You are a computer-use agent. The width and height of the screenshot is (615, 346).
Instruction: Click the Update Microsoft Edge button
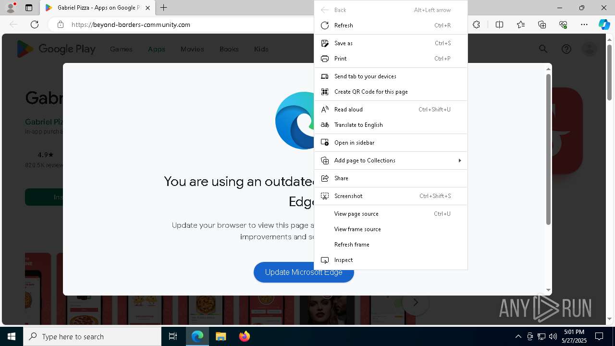(304, 272)
